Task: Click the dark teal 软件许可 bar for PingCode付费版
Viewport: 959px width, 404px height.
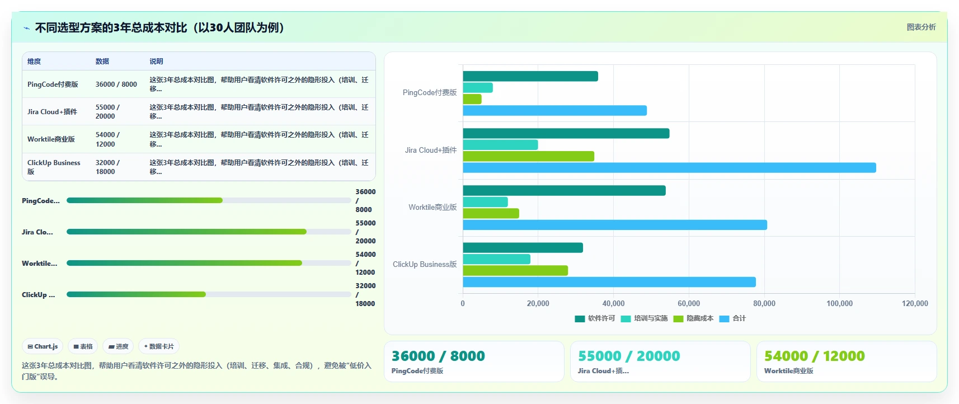Action: click(x=530, y=76)
